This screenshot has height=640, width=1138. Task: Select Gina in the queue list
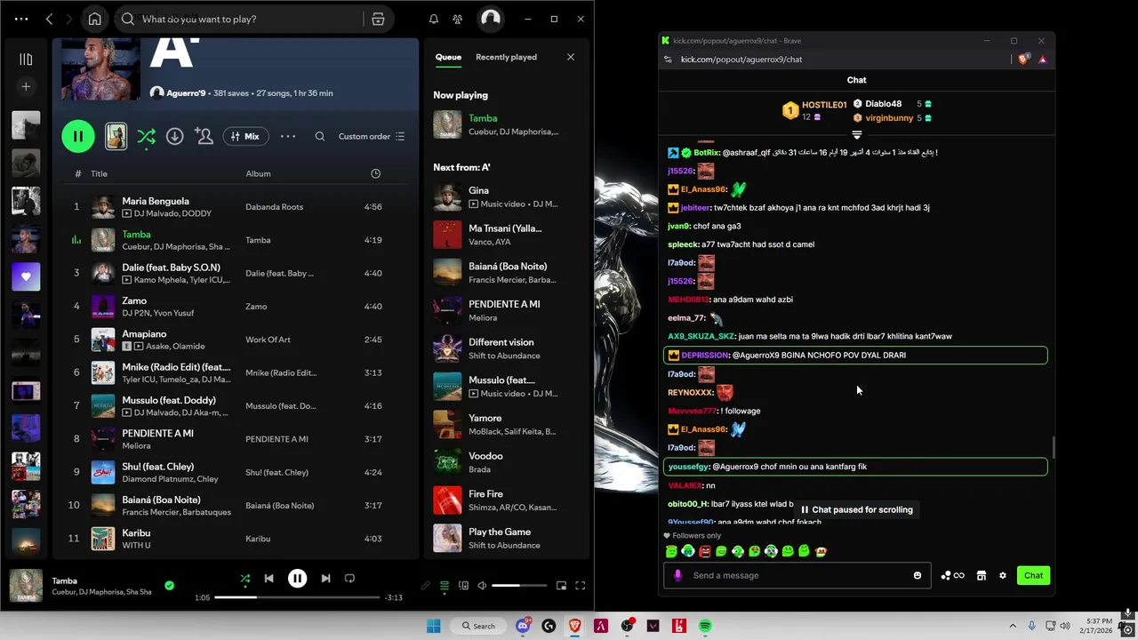point(504,196)
